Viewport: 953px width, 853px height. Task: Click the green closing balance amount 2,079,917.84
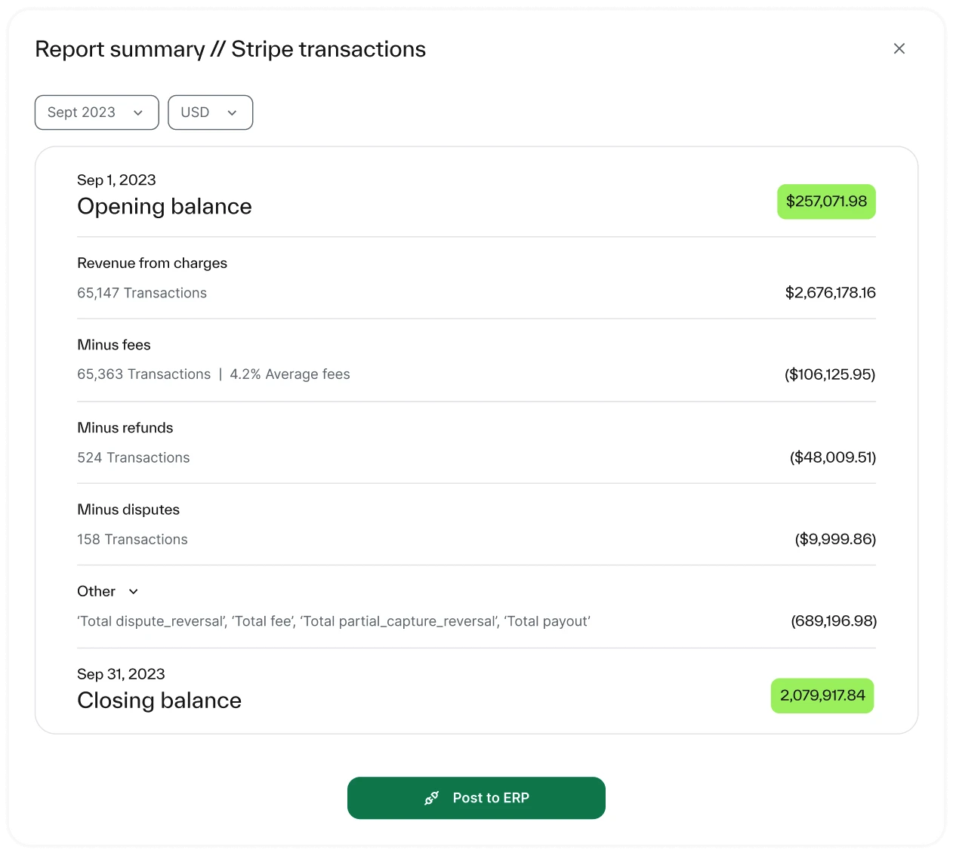822,695
